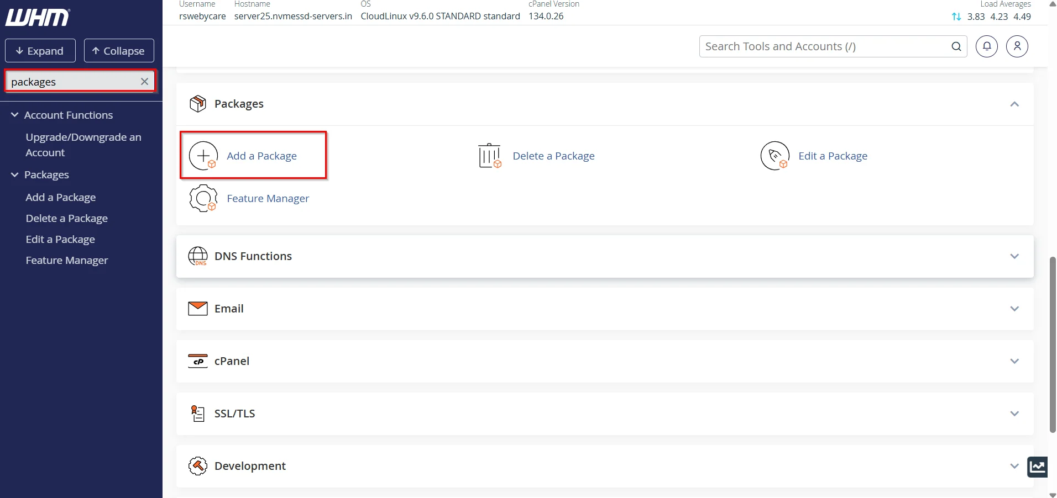
Task: Click hostname server25.nvmessd-servers.in
Action: point(293,17)
